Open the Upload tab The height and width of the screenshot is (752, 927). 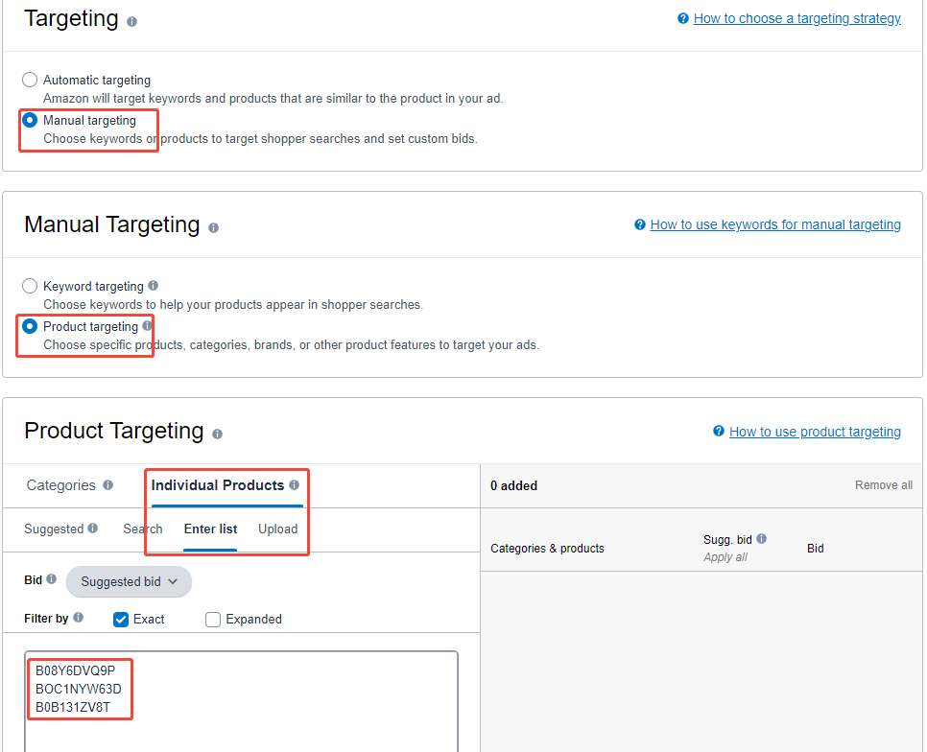tap(277, 529)
